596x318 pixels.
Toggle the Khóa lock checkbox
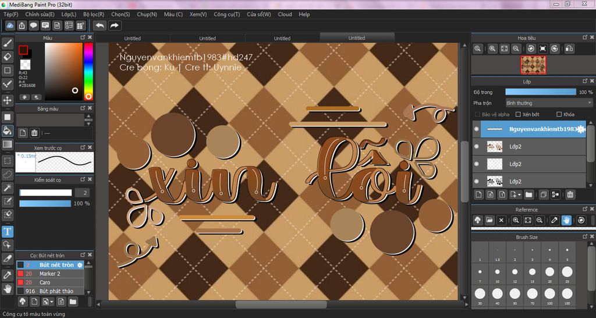point(559,114)
